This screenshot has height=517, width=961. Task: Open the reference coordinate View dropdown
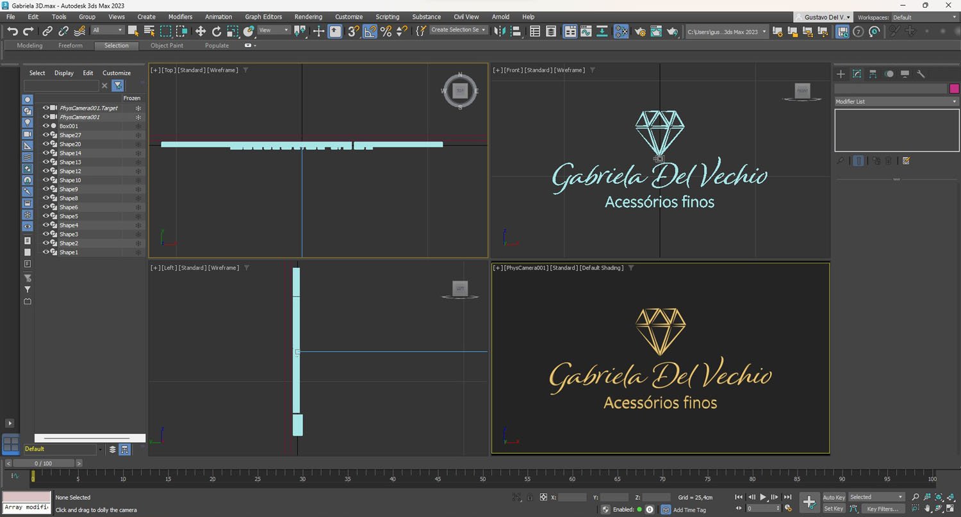[x=273, y=30]
